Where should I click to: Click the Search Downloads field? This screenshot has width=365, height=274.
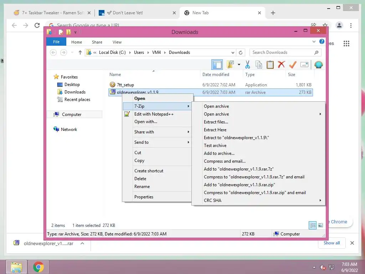click(286, 52)
